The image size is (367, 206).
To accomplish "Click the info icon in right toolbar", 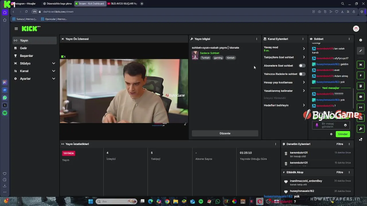I will click(x=361, y=40).
